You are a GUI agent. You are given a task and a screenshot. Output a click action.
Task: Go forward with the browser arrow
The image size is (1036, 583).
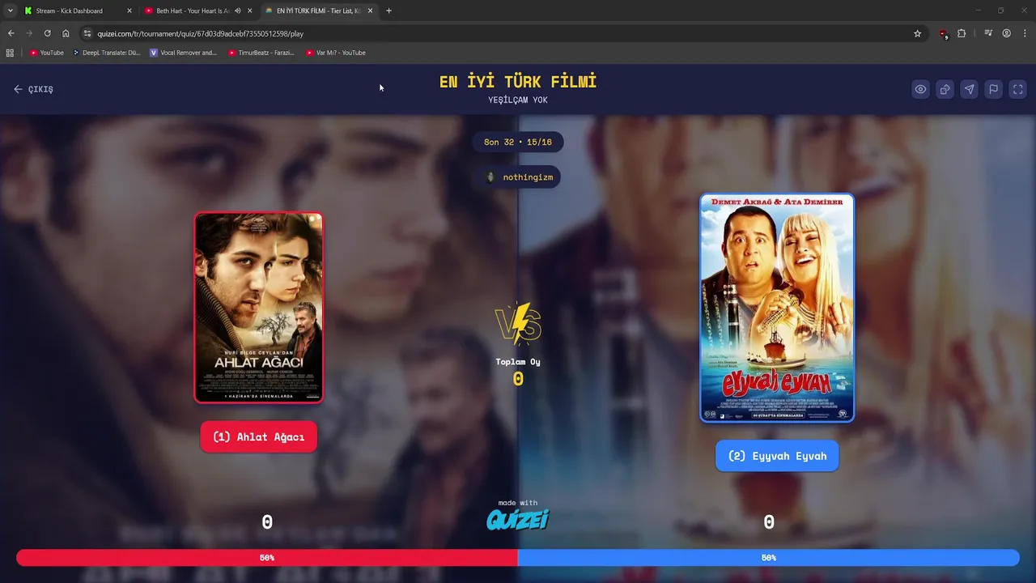point(29,33)
